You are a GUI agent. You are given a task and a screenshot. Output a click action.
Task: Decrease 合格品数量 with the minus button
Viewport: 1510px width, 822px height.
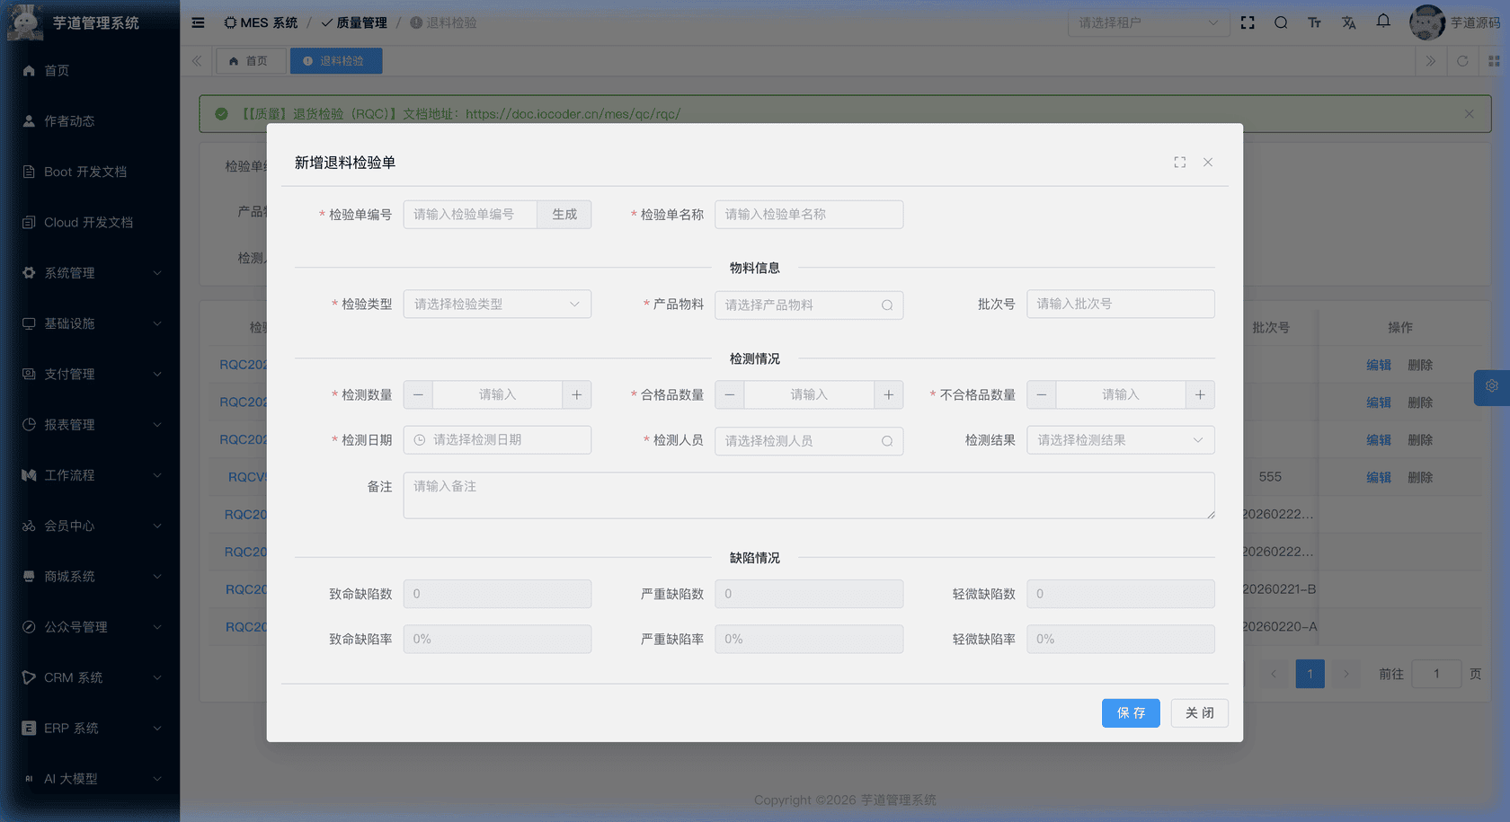click(x=730, y=395)
